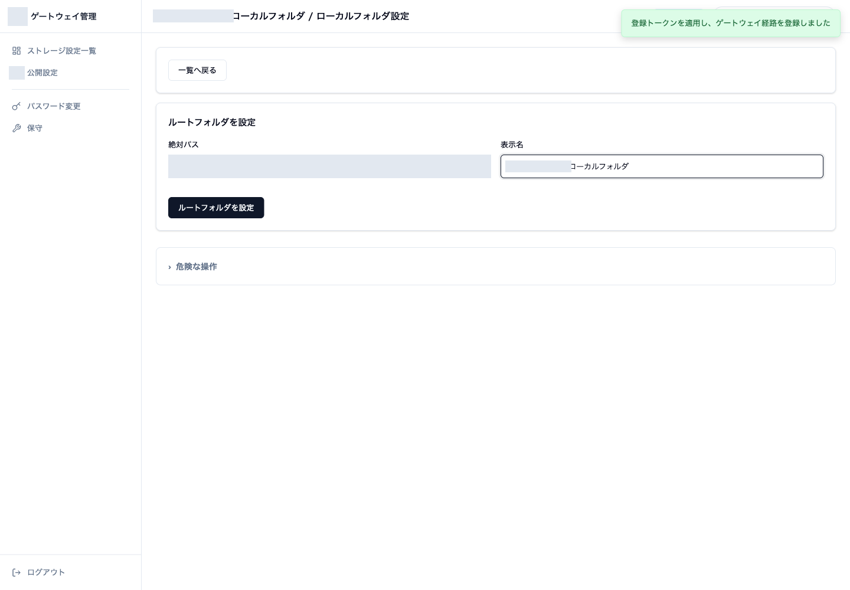Click the key icon for password change

click(x=17, y=106)
